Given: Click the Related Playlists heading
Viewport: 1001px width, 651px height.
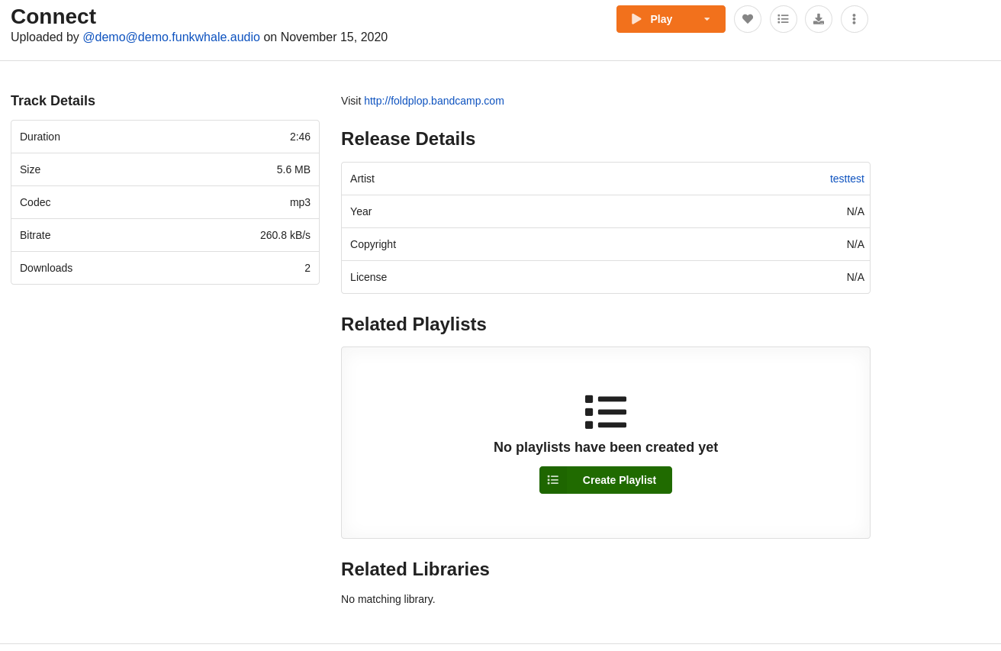Looking at the screenshot, I should click(x=414, y=324).
